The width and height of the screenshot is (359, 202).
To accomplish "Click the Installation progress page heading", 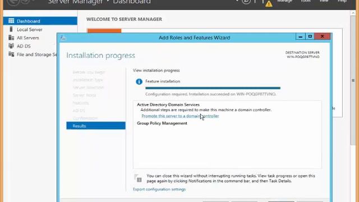I will pyautogui.click(x=101, y=56).
